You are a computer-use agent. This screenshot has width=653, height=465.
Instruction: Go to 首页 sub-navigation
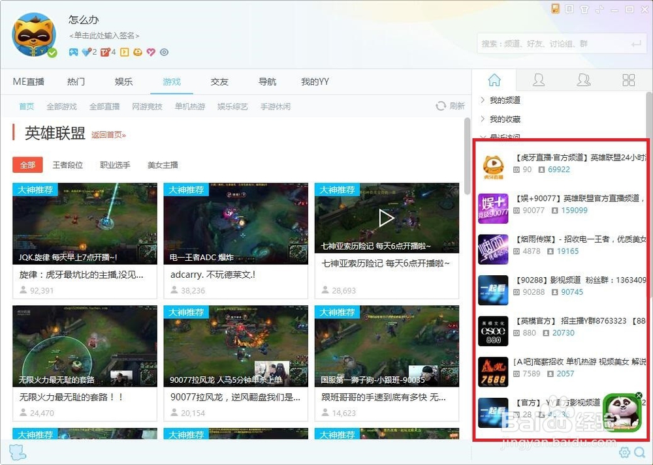27,106
